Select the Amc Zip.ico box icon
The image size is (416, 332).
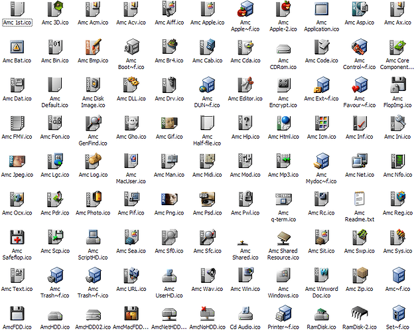point(360,276)
